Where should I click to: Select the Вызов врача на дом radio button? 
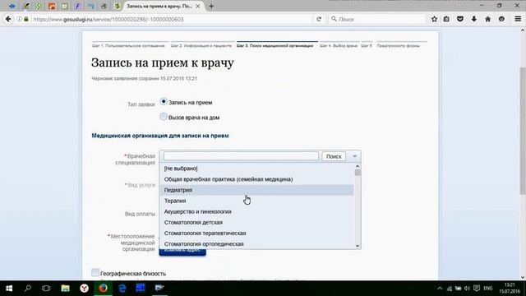click(164, 117)
